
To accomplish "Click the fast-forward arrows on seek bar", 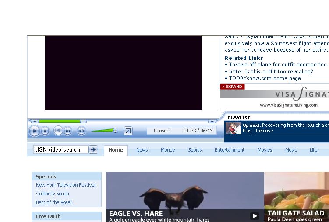I will 212,121.
